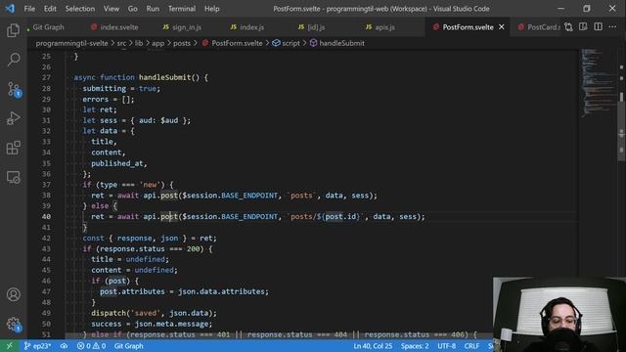Click synchronize changes cloud icon
626x352 pixels.
pyautogui.click(x=64, y=346)
